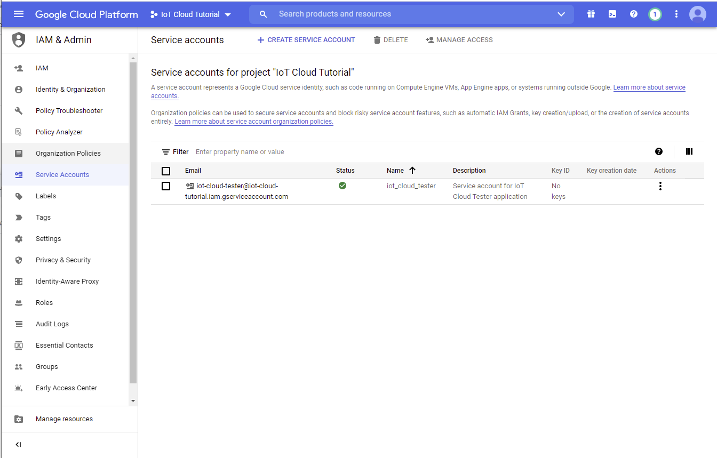This screenshot has width=717, height=458.
Task: Click the Settings gear icon in sidebar
Action: tap(19, 239)
